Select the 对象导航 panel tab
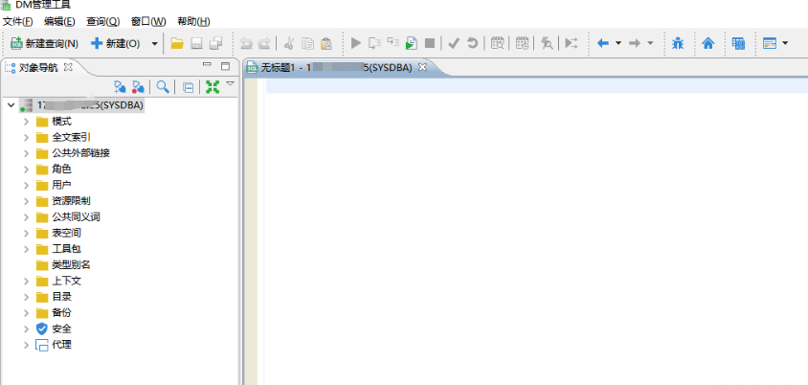Screen dimensions: 808x385 coord(38,67)
